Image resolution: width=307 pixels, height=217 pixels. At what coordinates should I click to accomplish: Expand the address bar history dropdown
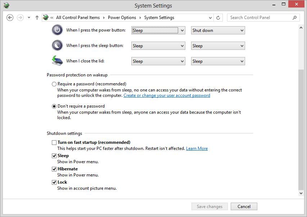pyautogui.click(x=211, y=18)
